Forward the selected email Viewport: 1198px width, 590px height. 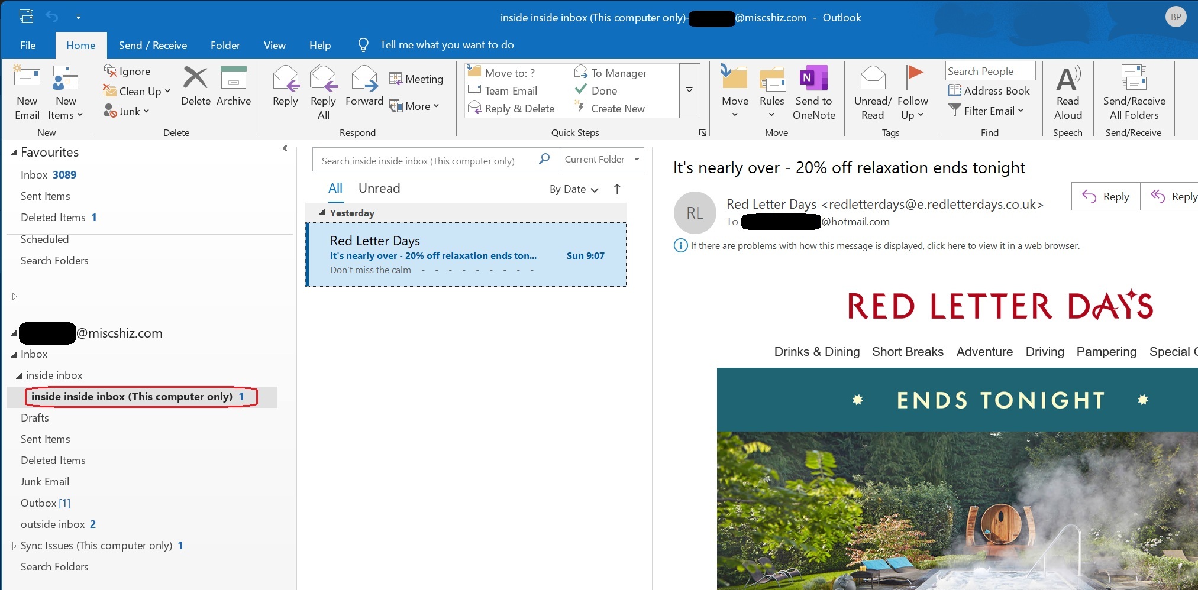[x=364, y=86]
